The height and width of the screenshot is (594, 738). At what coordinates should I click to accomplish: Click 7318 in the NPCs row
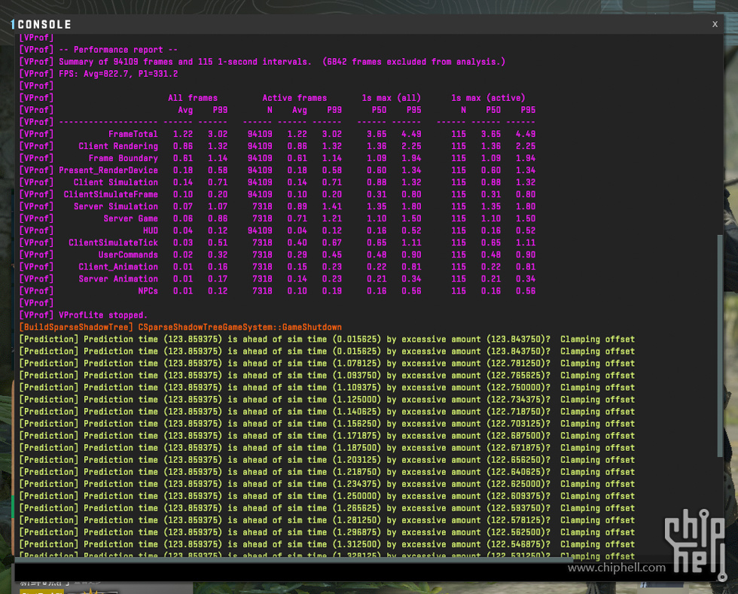(262, 291)
